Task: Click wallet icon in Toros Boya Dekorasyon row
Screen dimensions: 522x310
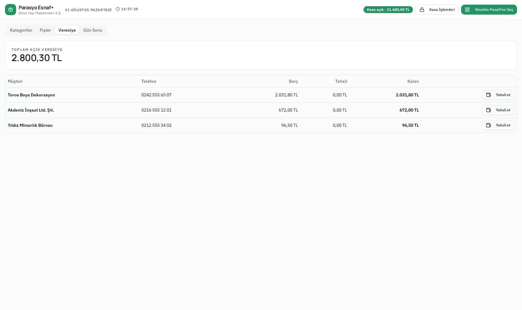Action: 488,95
